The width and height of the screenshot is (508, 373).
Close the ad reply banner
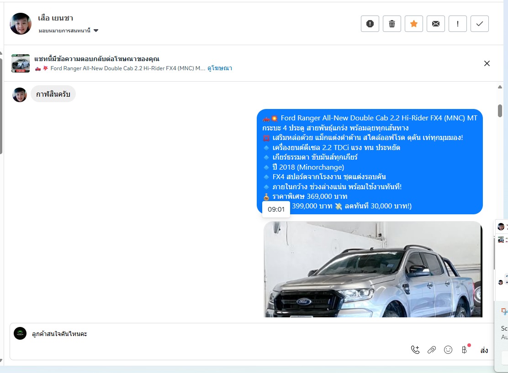(x=487, y=63)
